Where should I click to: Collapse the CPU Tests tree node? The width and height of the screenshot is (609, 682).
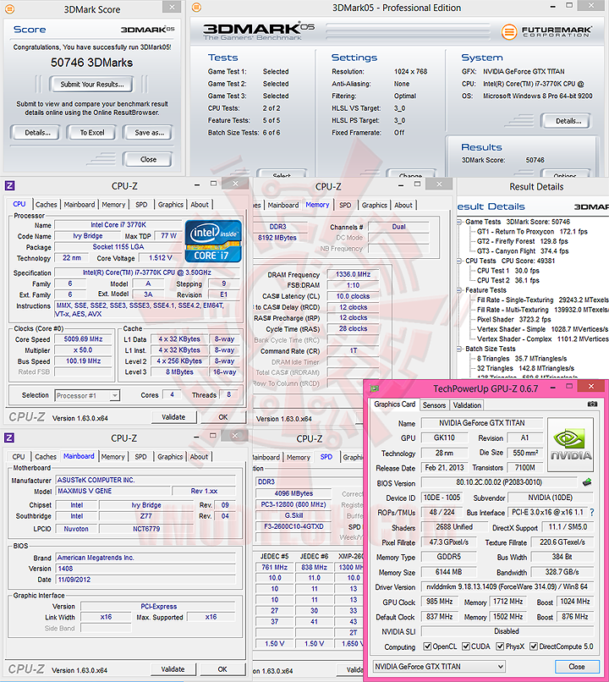(459, 261)
